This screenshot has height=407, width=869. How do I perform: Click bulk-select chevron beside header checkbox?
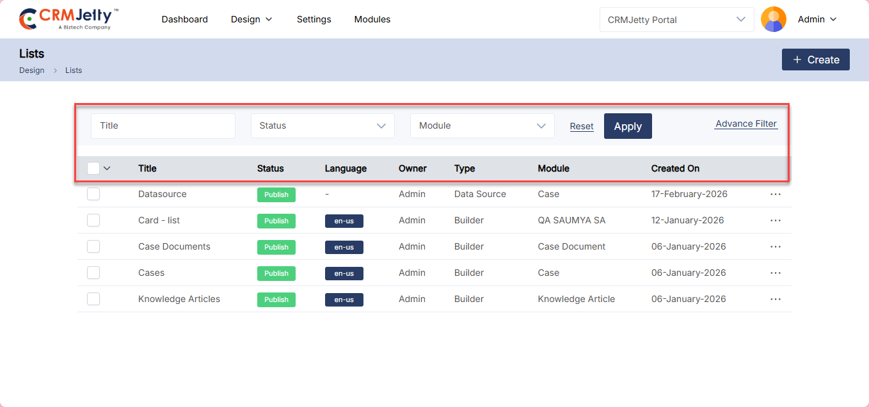click(107, 168)
